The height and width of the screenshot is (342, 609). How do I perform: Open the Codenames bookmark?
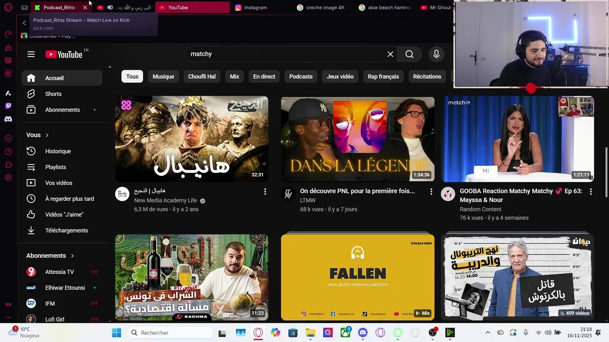(x=48, y=36)
